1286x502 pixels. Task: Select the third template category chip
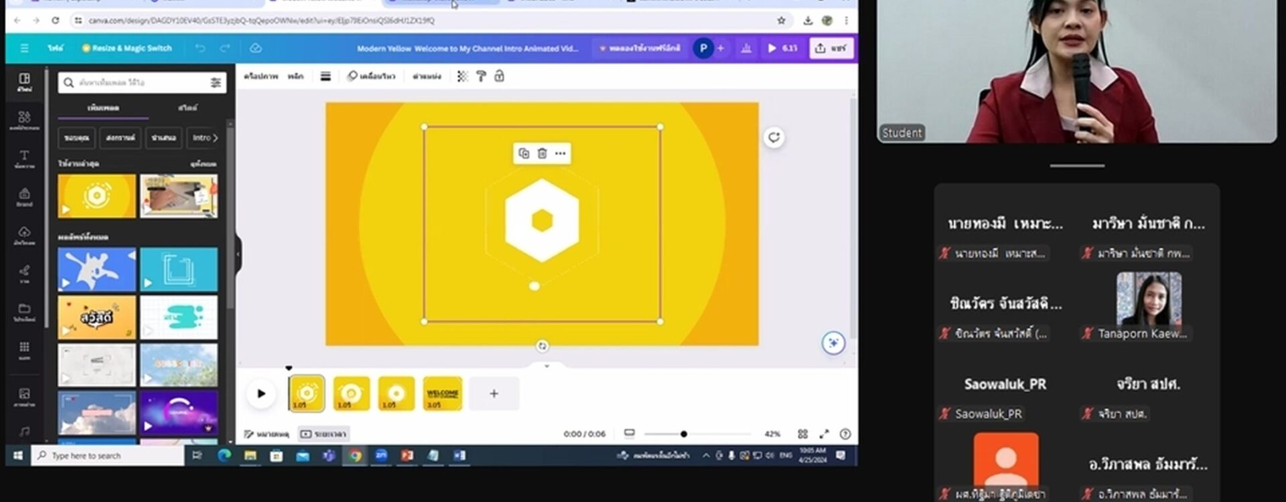coord(163,138)
